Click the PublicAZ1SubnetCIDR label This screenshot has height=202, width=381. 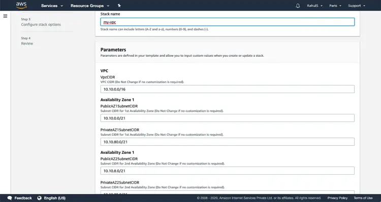click(119, 106)
